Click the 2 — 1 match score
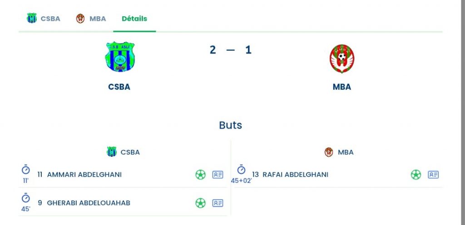The image size is (465, 225). (231, 50)
